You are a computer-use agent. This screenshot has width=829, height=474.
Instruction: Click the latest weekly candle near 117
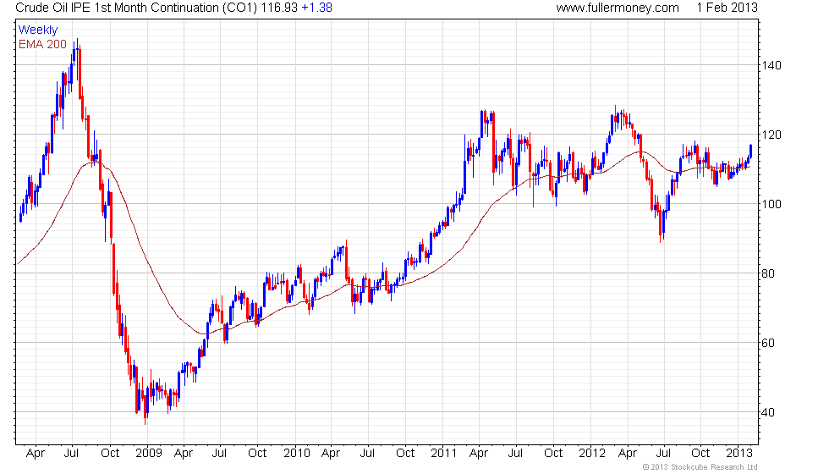point(750,151)
